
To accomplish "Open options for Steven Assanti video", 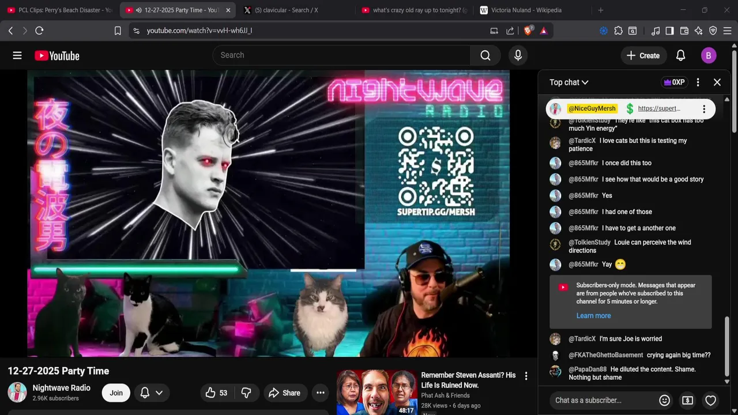I will click(x=526, y=376).
